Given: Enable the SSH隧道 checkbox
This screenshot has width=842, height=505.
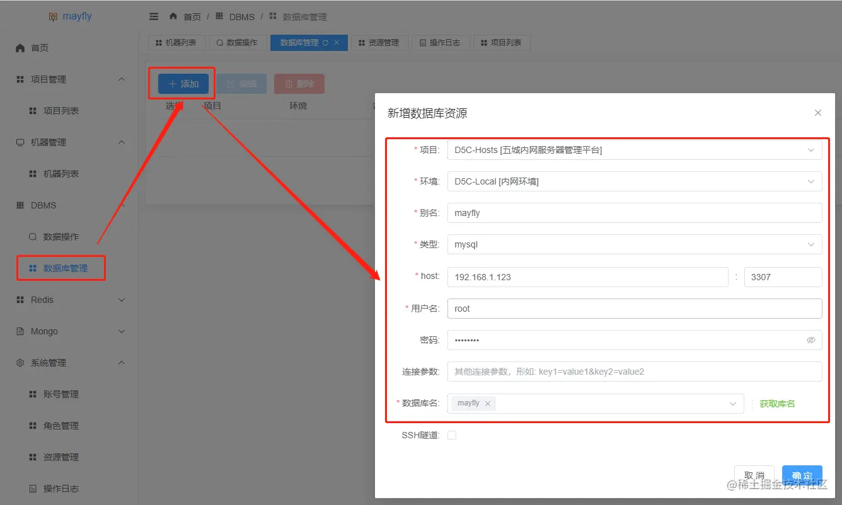Looking at the screenshot, I should pyautogui.click(x=452, y=435).
